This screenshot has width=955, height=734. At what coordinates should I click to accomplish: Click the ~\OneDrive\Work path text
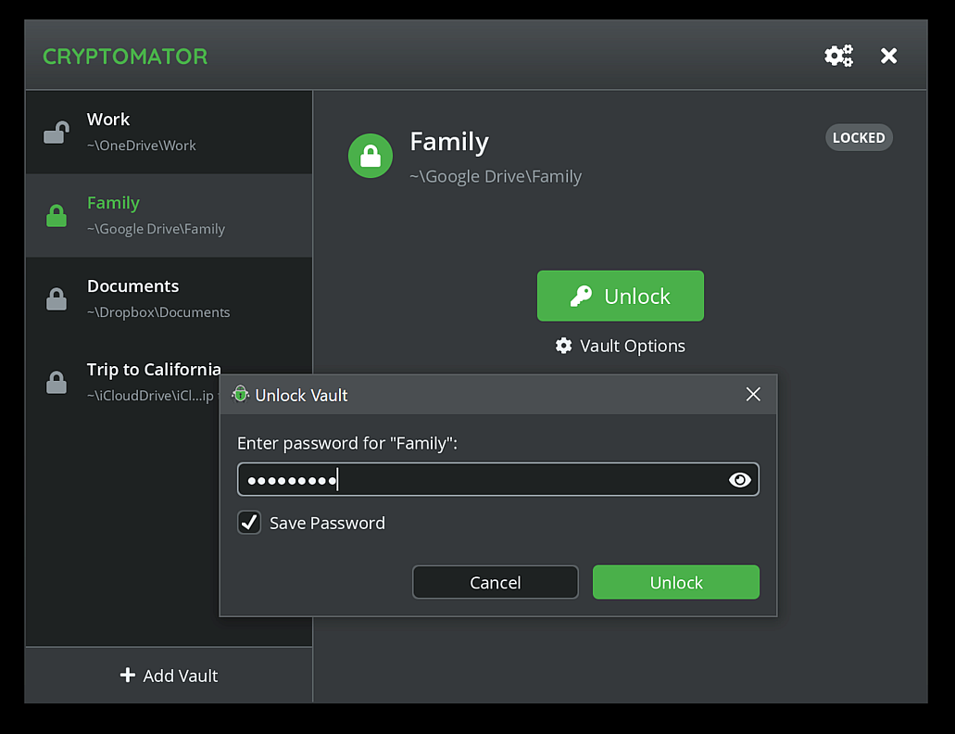142,146
